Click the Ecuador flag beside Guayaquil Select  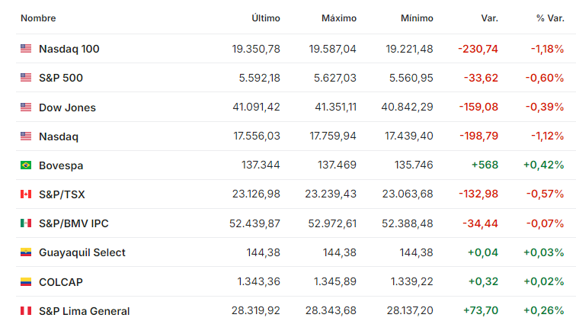pyautogui.click(x=26, y=252)
